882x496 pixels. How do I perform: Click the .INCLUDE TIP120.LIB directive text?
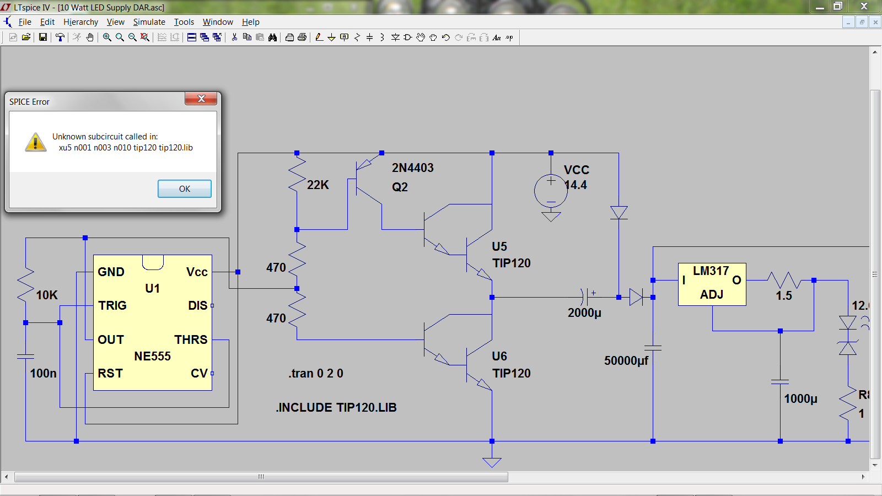pos(336,407)
